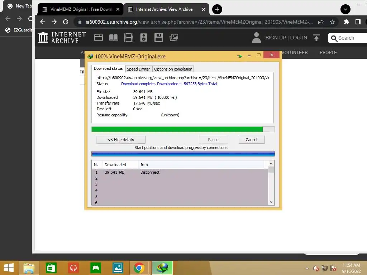Open File Explorer from taskbar
Image resolution: width=367 pixels, height=275 pixels.
pyautogui.click(x=29, y=268)
